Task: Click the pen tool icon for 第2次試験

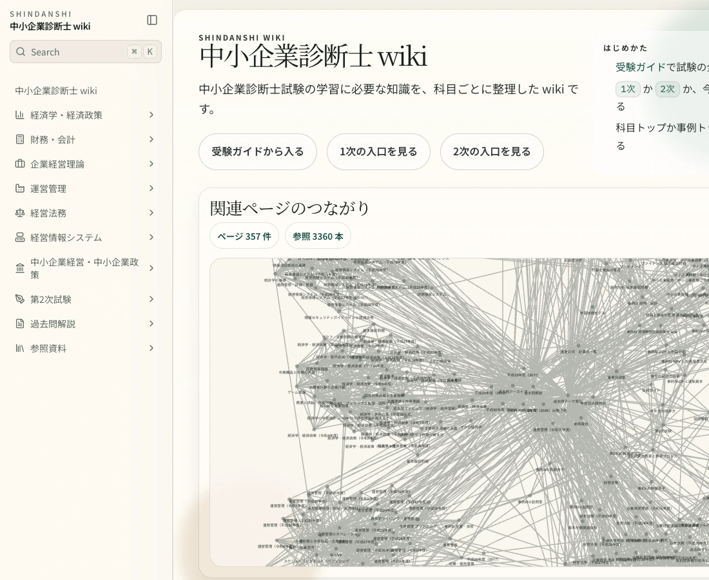Action: [20, 299]
